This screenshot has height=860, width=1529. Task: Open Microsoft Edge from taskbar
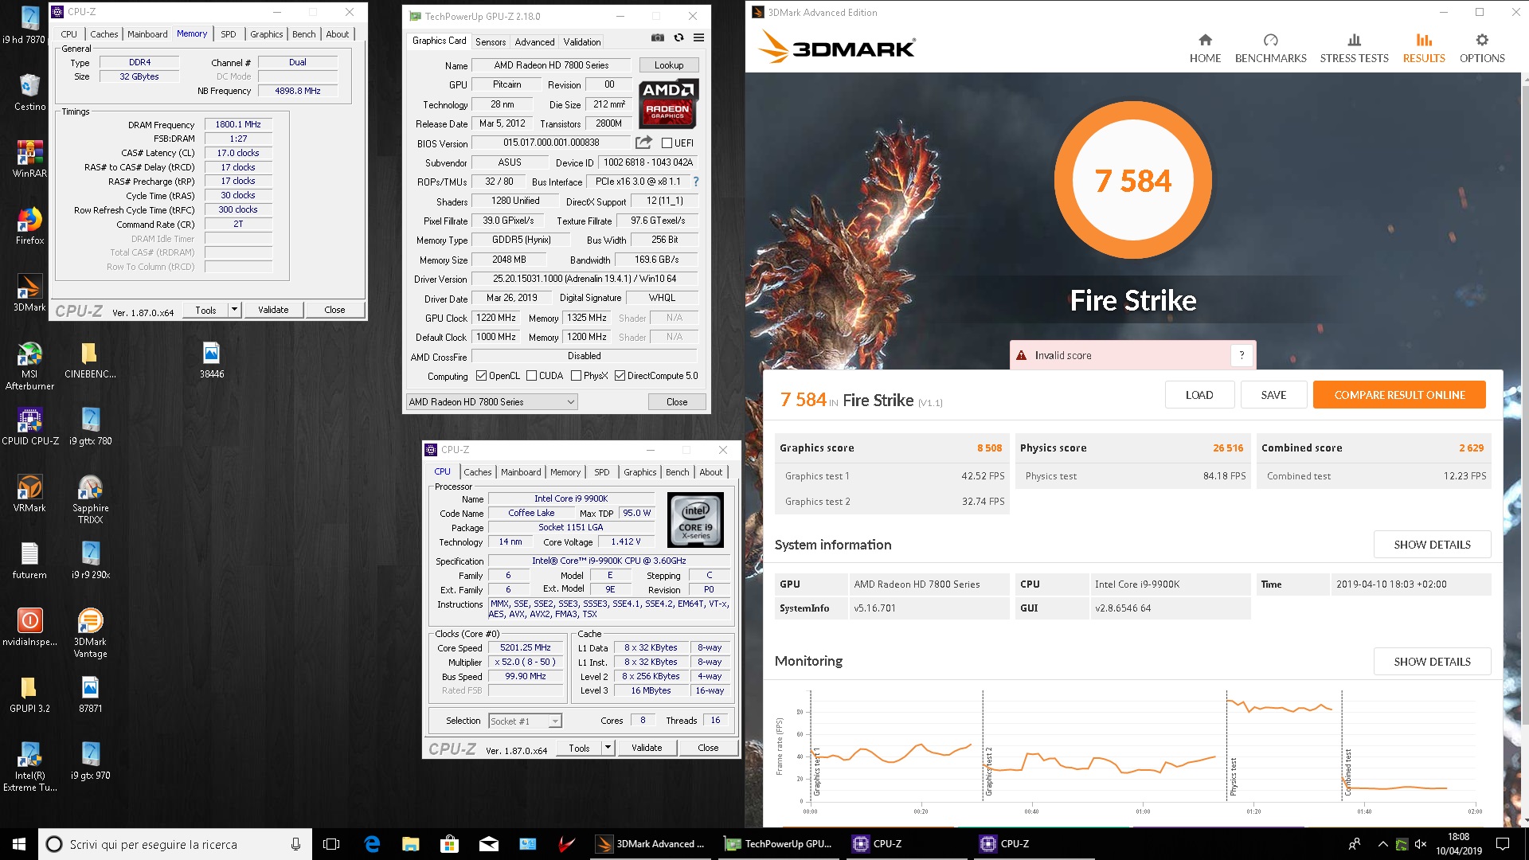click(x=372, y=844)
